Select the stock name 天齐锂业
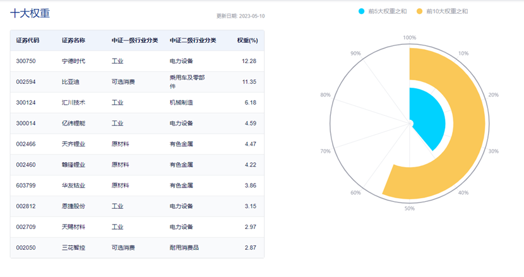This screenshot has height=277, width=524. pos(73,144)
